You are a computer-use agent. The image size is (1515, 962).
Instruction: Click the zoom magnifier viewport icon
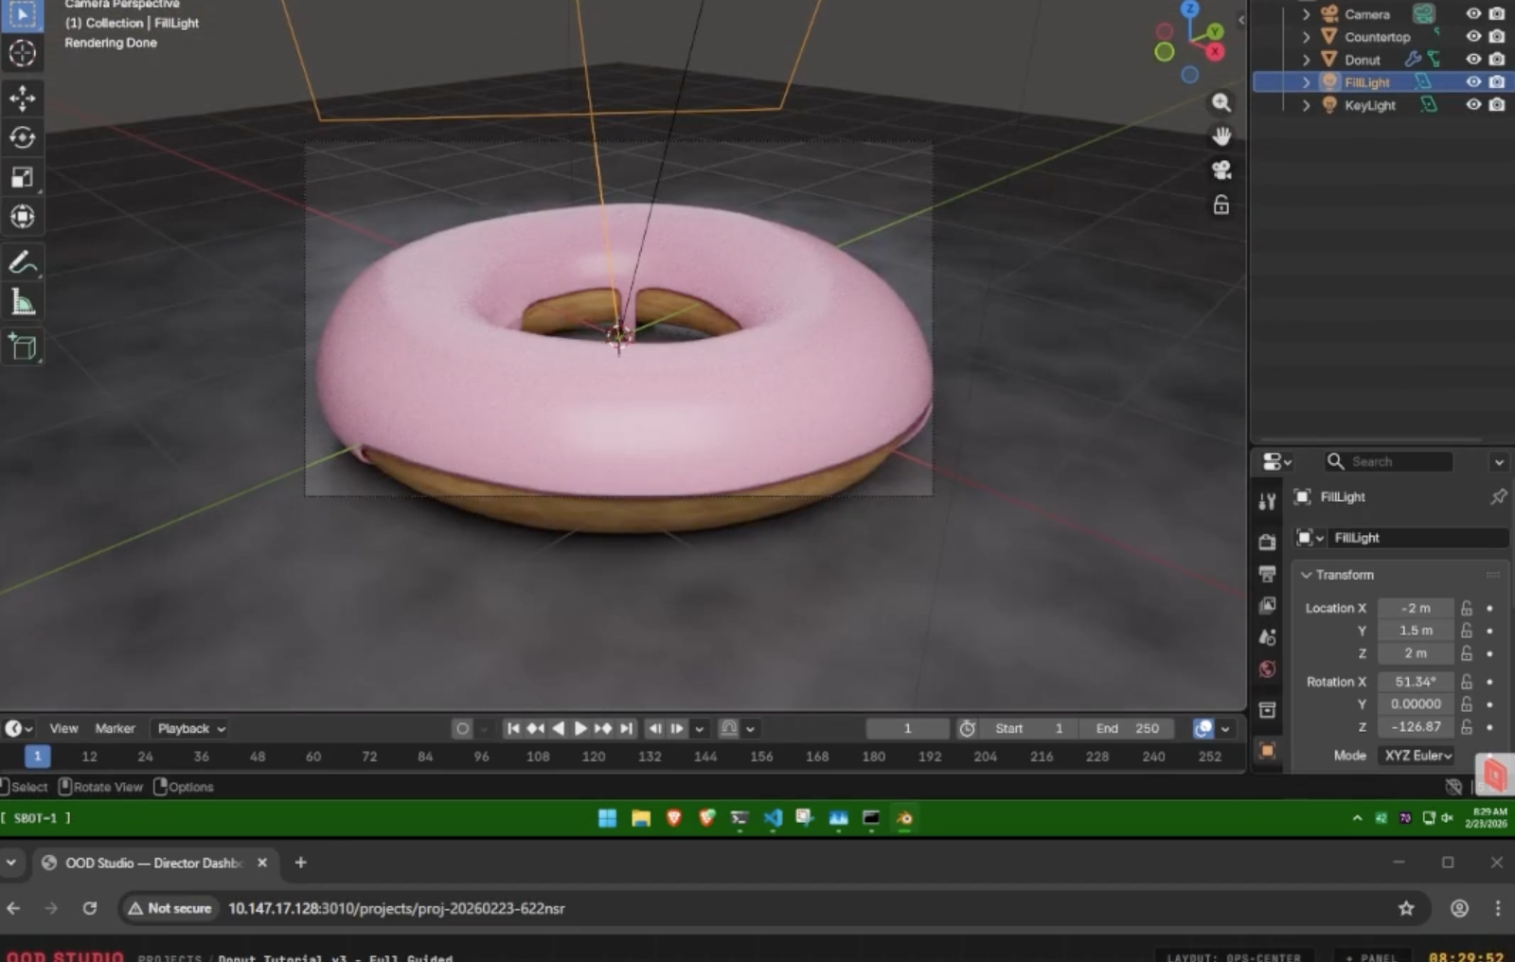pyautogui.click(x=1221, y=102)
